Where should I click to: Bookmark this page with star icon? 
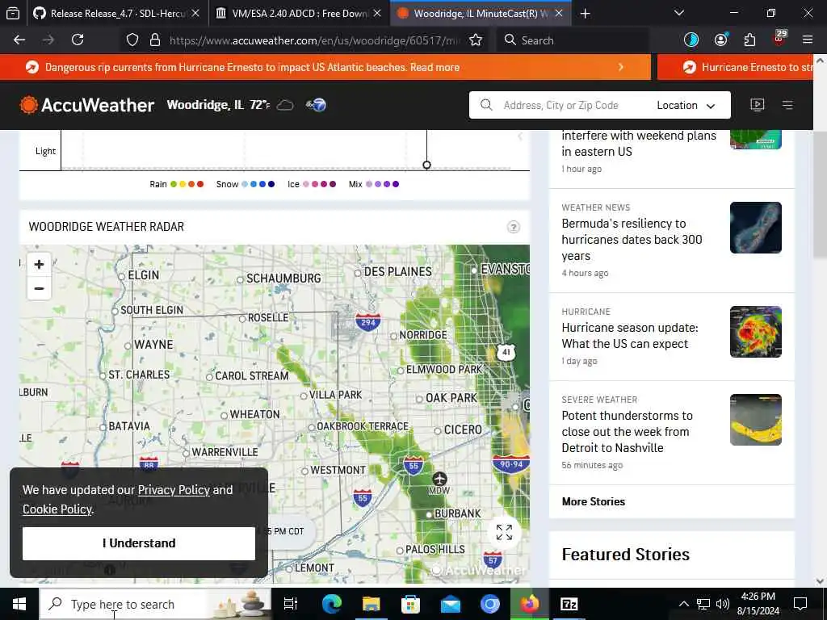(x=476, y=40)
